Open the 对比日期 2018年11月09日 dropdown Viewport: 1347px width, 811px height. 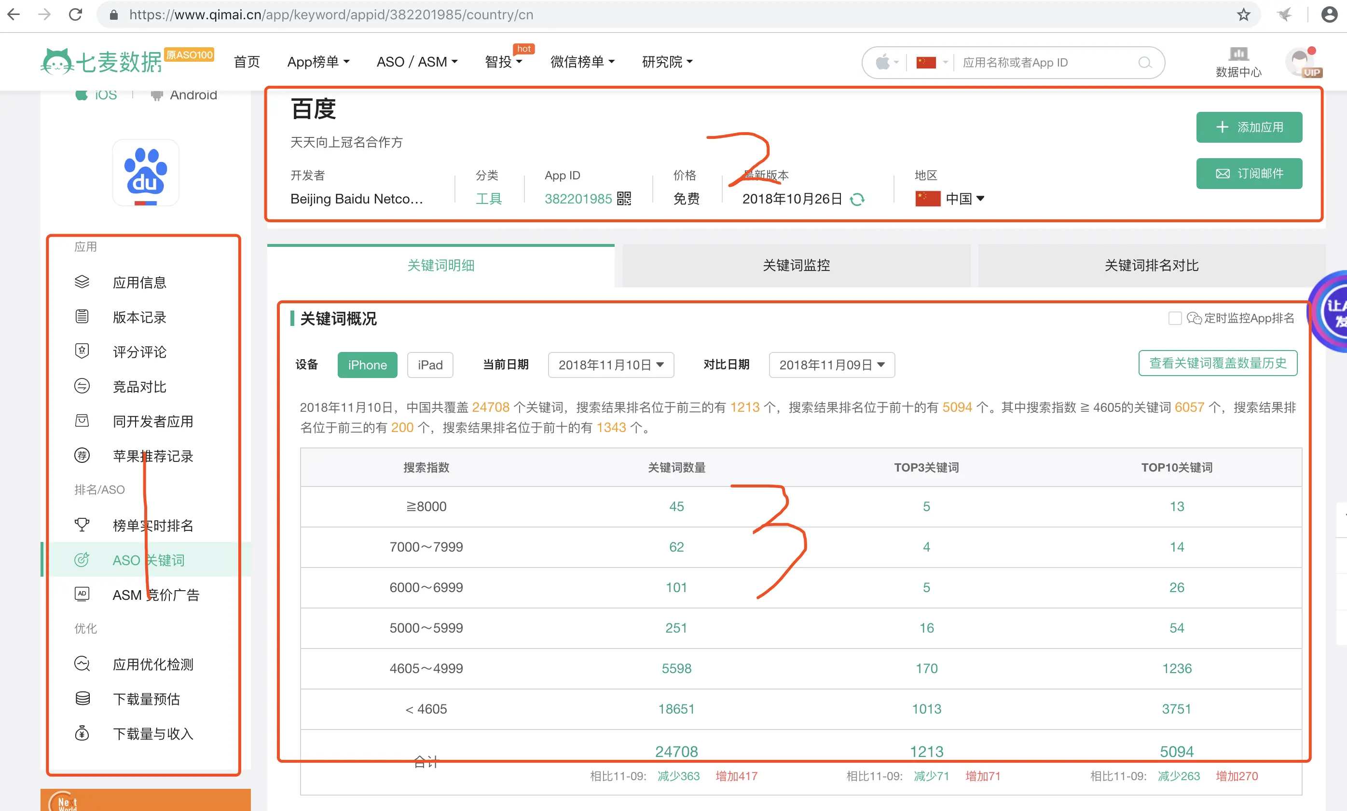832,365
